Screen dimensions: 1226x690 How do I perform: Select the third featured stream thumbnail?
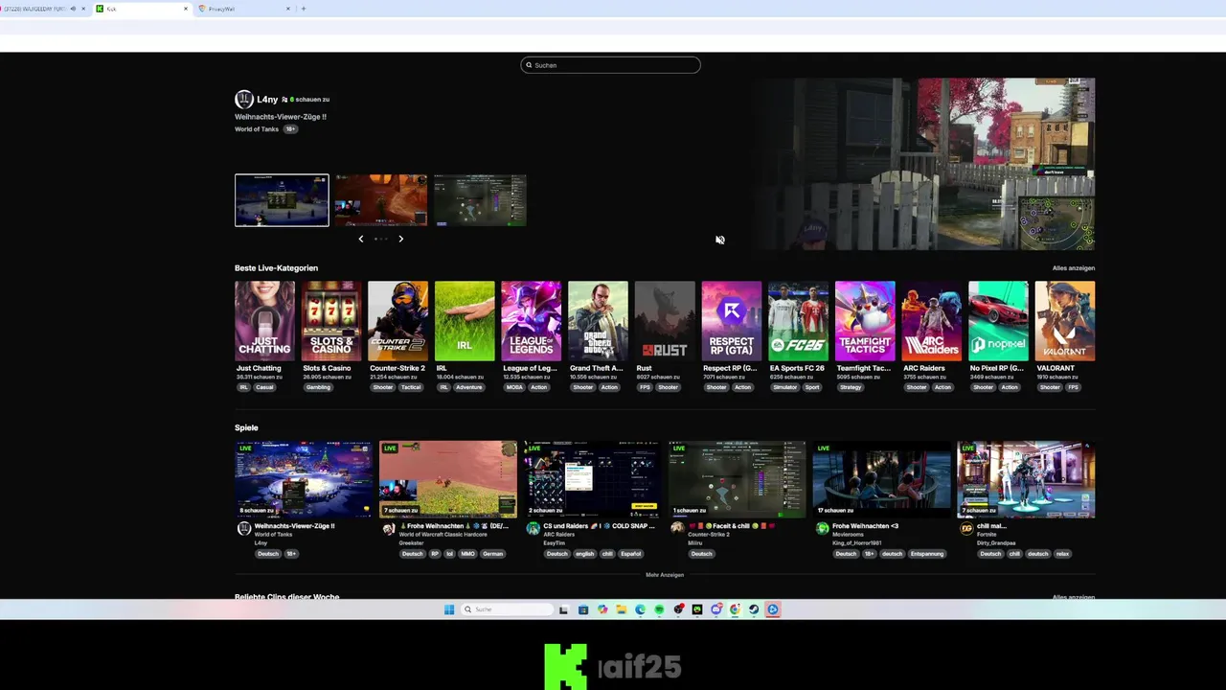tap(480, 200)
